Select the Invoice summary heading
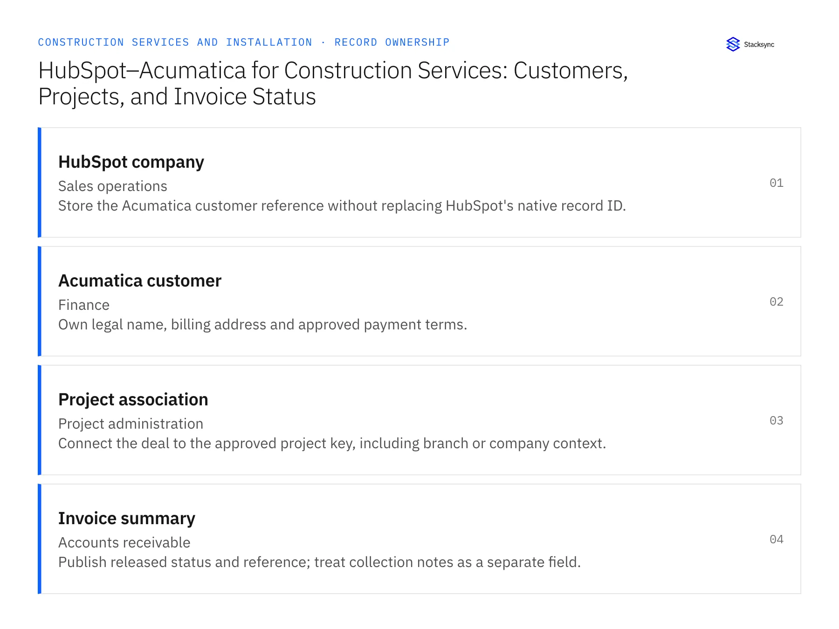The height and width of the screenshot is (629, 839). click(127, 519)
